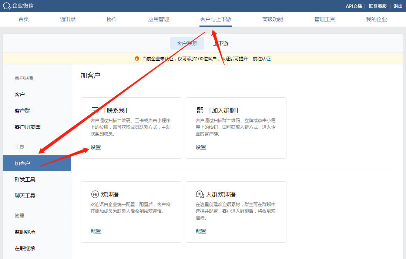Open the API文档 link
406x259 pixels.
354,6
